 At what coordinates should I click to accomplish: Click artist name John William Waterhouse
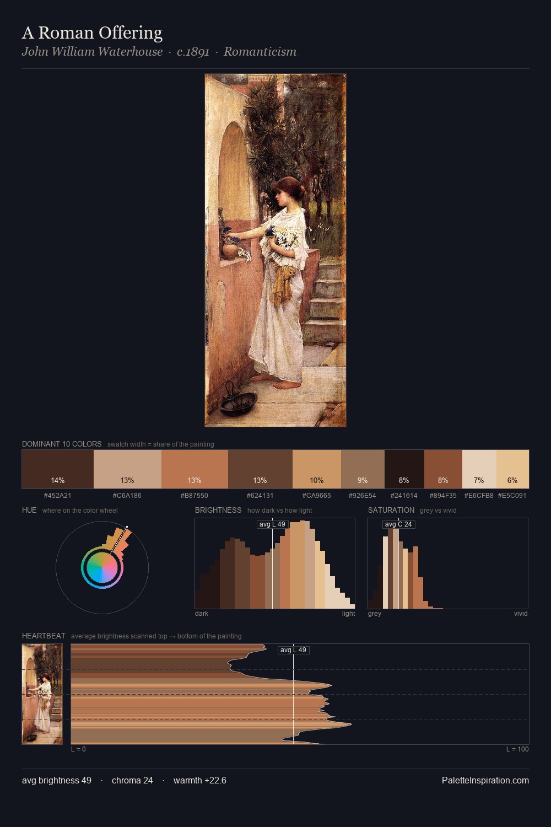point(92,52)
